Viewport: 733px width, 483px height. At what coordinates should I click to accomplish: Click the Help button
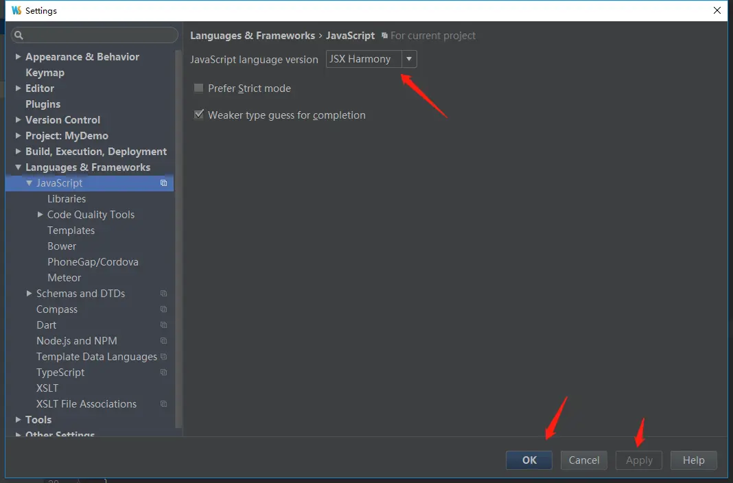point(694,460)
